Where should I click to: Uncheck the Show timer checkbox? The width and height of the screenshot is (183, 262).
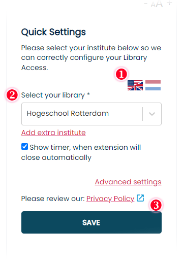(x=24, y=147)
